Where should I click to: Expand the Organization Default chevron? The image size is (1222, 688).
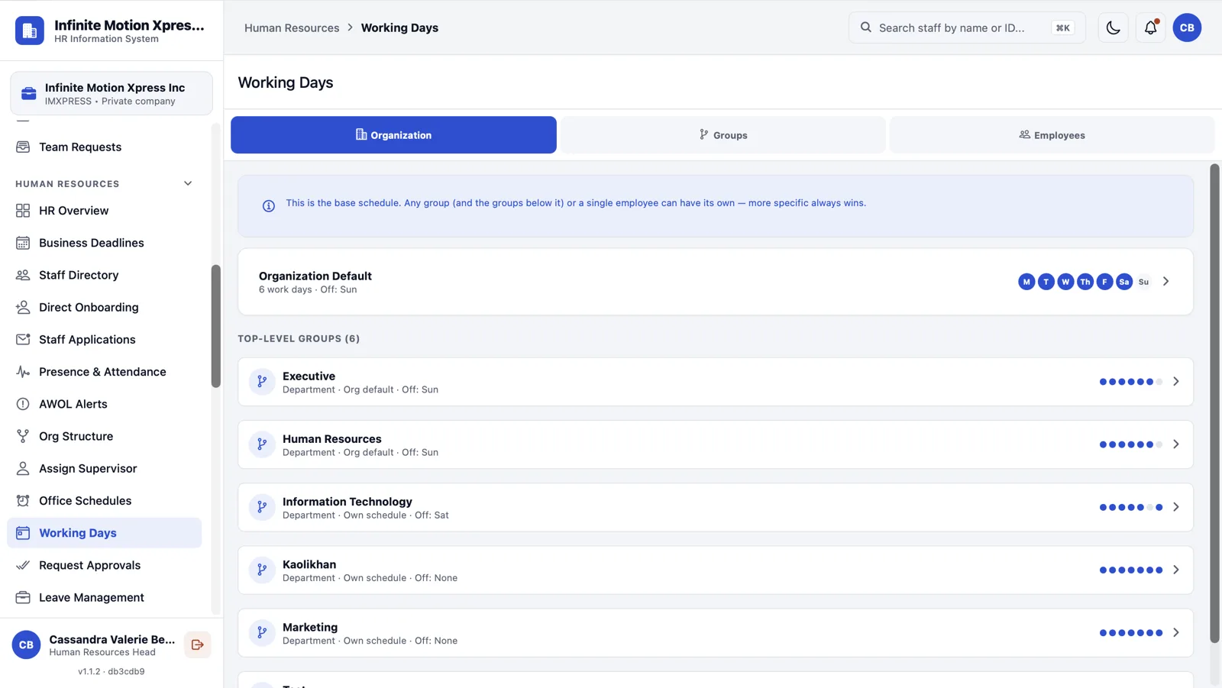click(1166, 282)
